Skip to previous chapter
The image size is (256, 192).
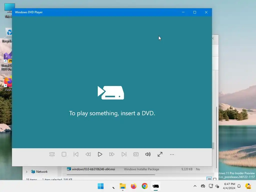pos(76,154)
